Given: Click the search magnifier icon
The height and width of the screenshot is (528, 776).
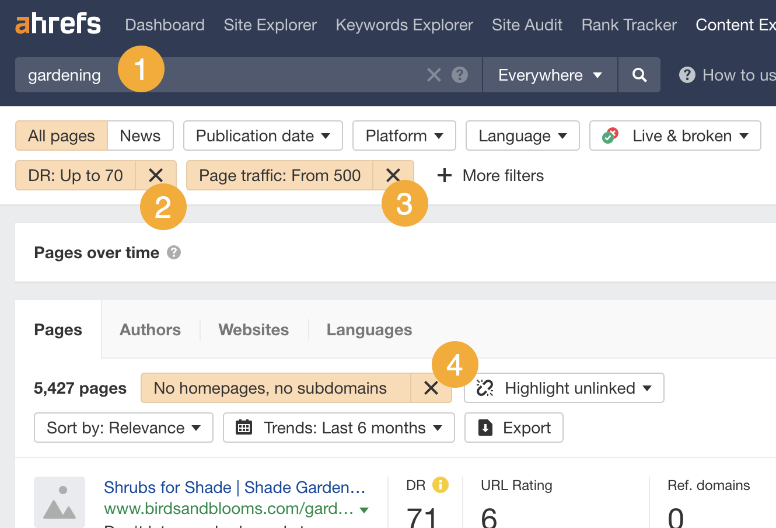Looking at the screenshot, I should (639, 75).
